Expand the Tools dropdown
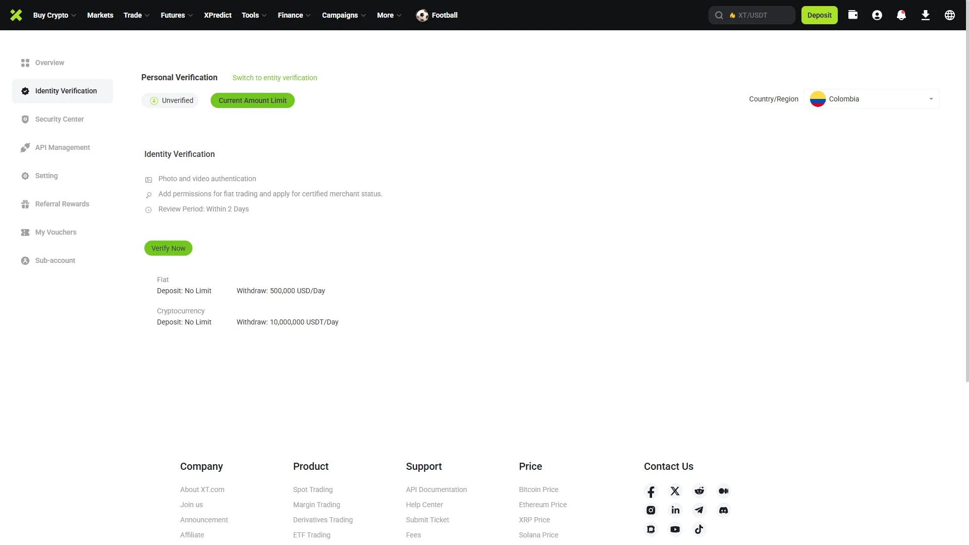 point(254,15)
